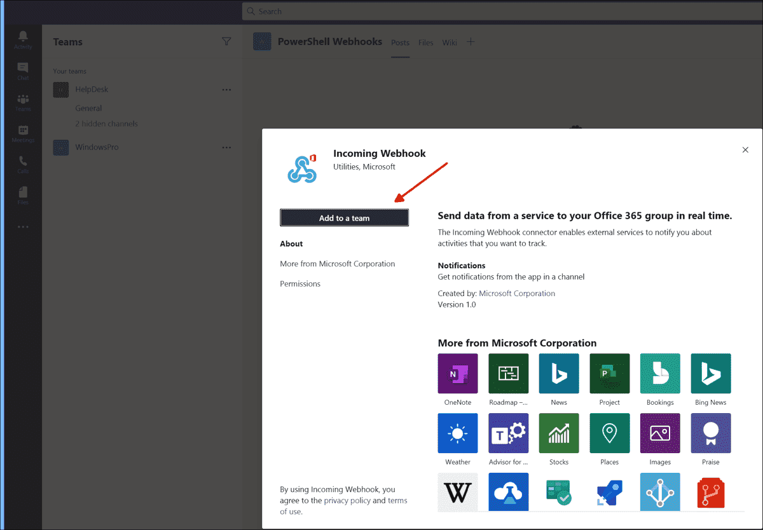This screenshot has width=763, height=530.
Task: Open Files from the sidebar
Action: pyautogui.click(x=23, y=195)
